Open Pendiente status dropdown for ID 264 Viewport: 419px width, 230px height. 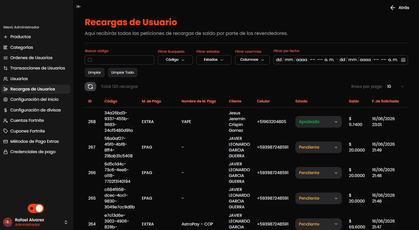(x=318, y=224)
